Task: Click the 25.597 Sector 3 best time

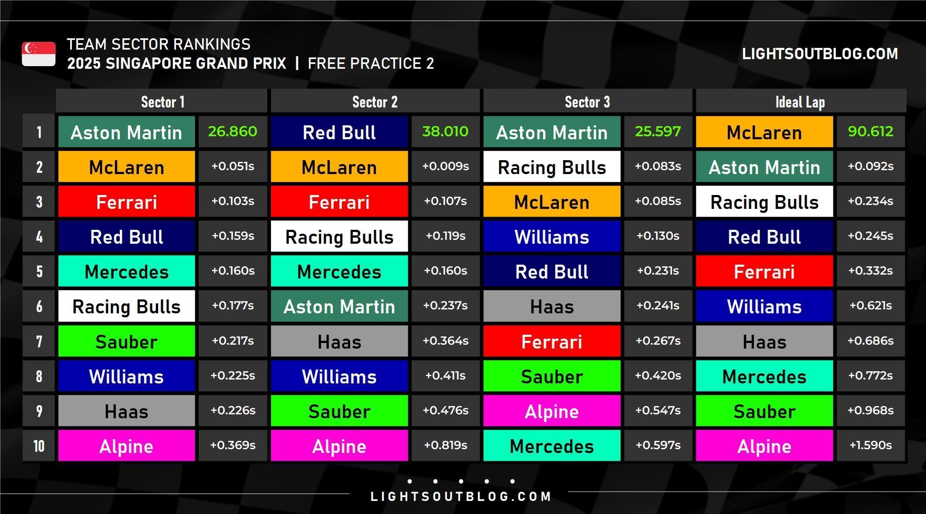Action: click(x=658, y=131)
